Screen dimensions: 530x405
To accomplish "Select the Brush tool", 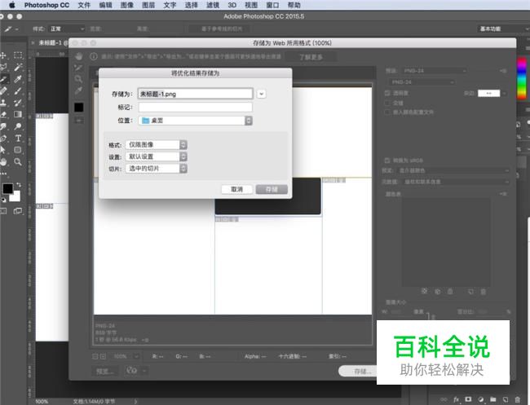I will coord(18,91).
